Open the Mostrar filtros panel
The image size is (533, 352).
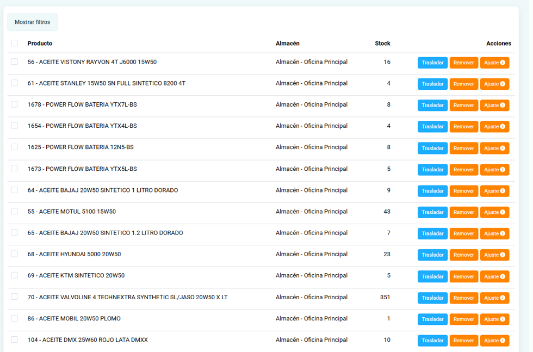click(32, 22)
